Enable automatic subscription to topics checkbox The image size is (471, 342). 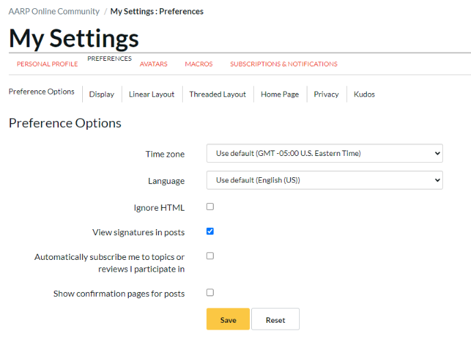(x=210, y=256)
